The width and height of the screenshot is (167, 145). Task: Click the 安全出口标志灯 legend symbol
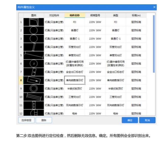pos(34,72)
